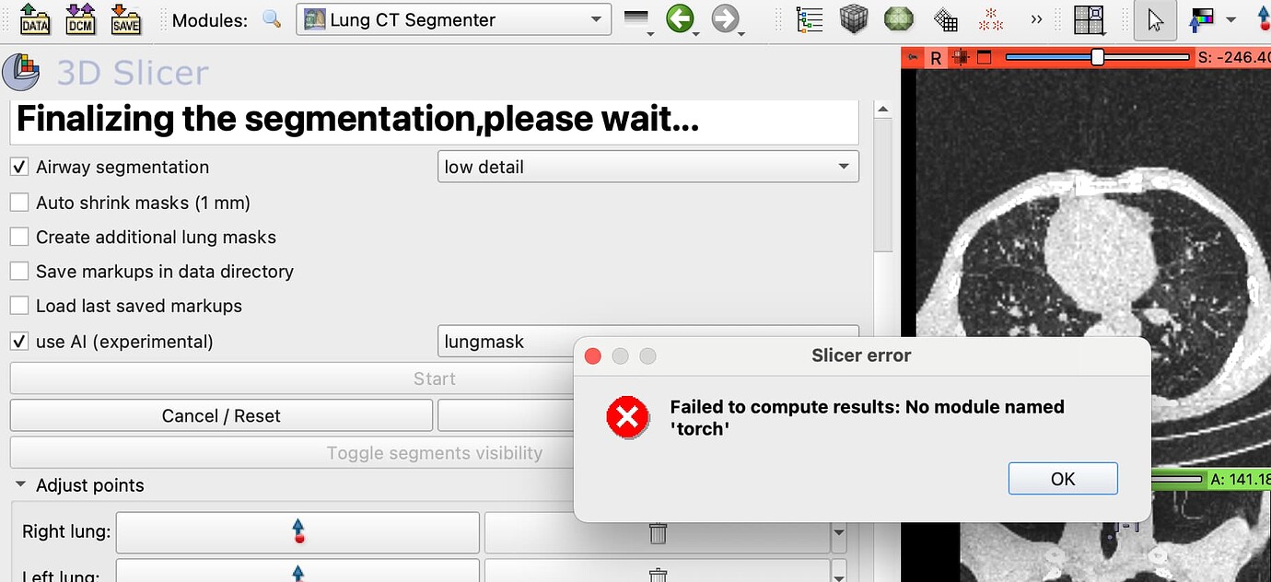Collapse the Adjust points section
Image resolution: width=1271 pixels, height=582 pixels.
[x=20, y=485]
